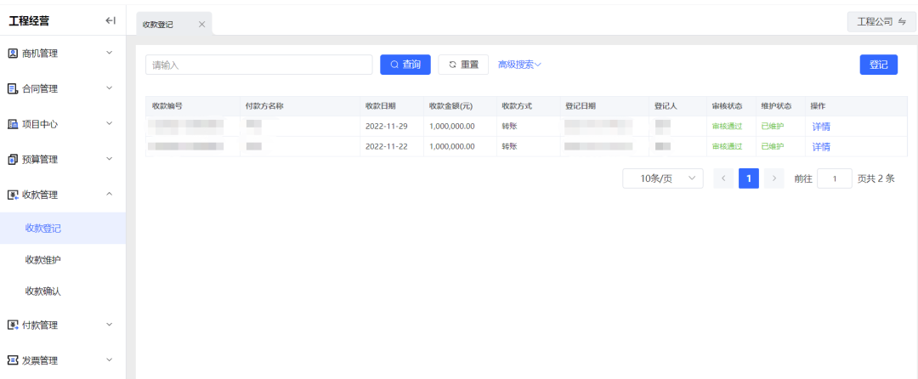The image size is (918, 379).
Task: Go to previous page arrow
Action: point(723,178)
